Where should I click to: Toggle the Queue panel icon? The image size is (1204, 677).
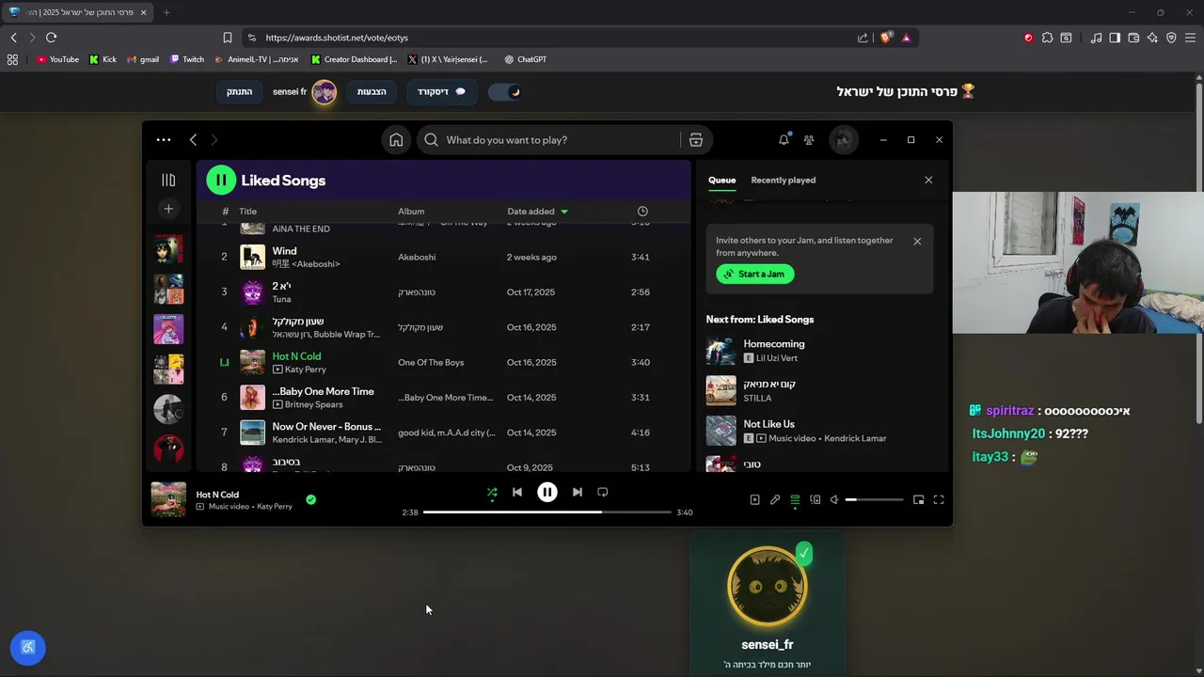tap(795, 500)
